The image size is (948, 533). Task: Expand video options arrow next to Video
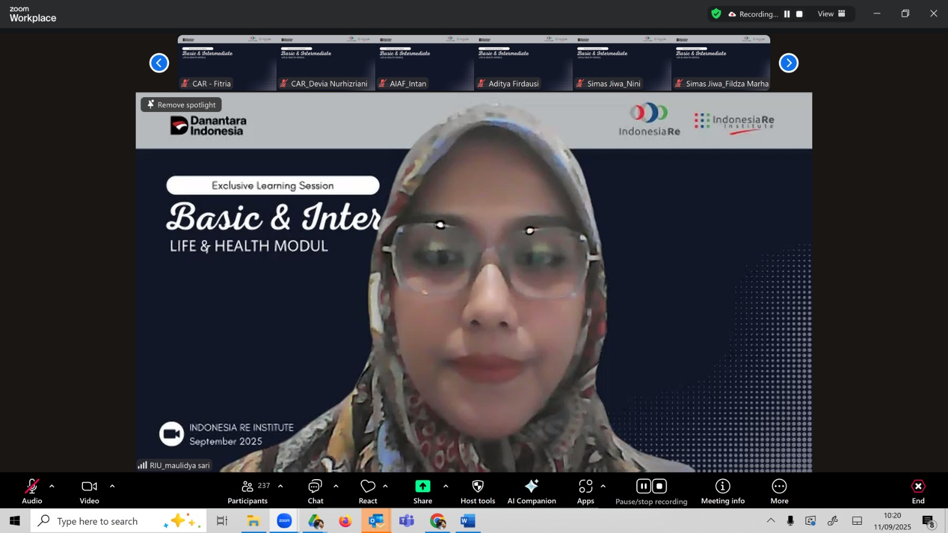[x=112, y=486]
